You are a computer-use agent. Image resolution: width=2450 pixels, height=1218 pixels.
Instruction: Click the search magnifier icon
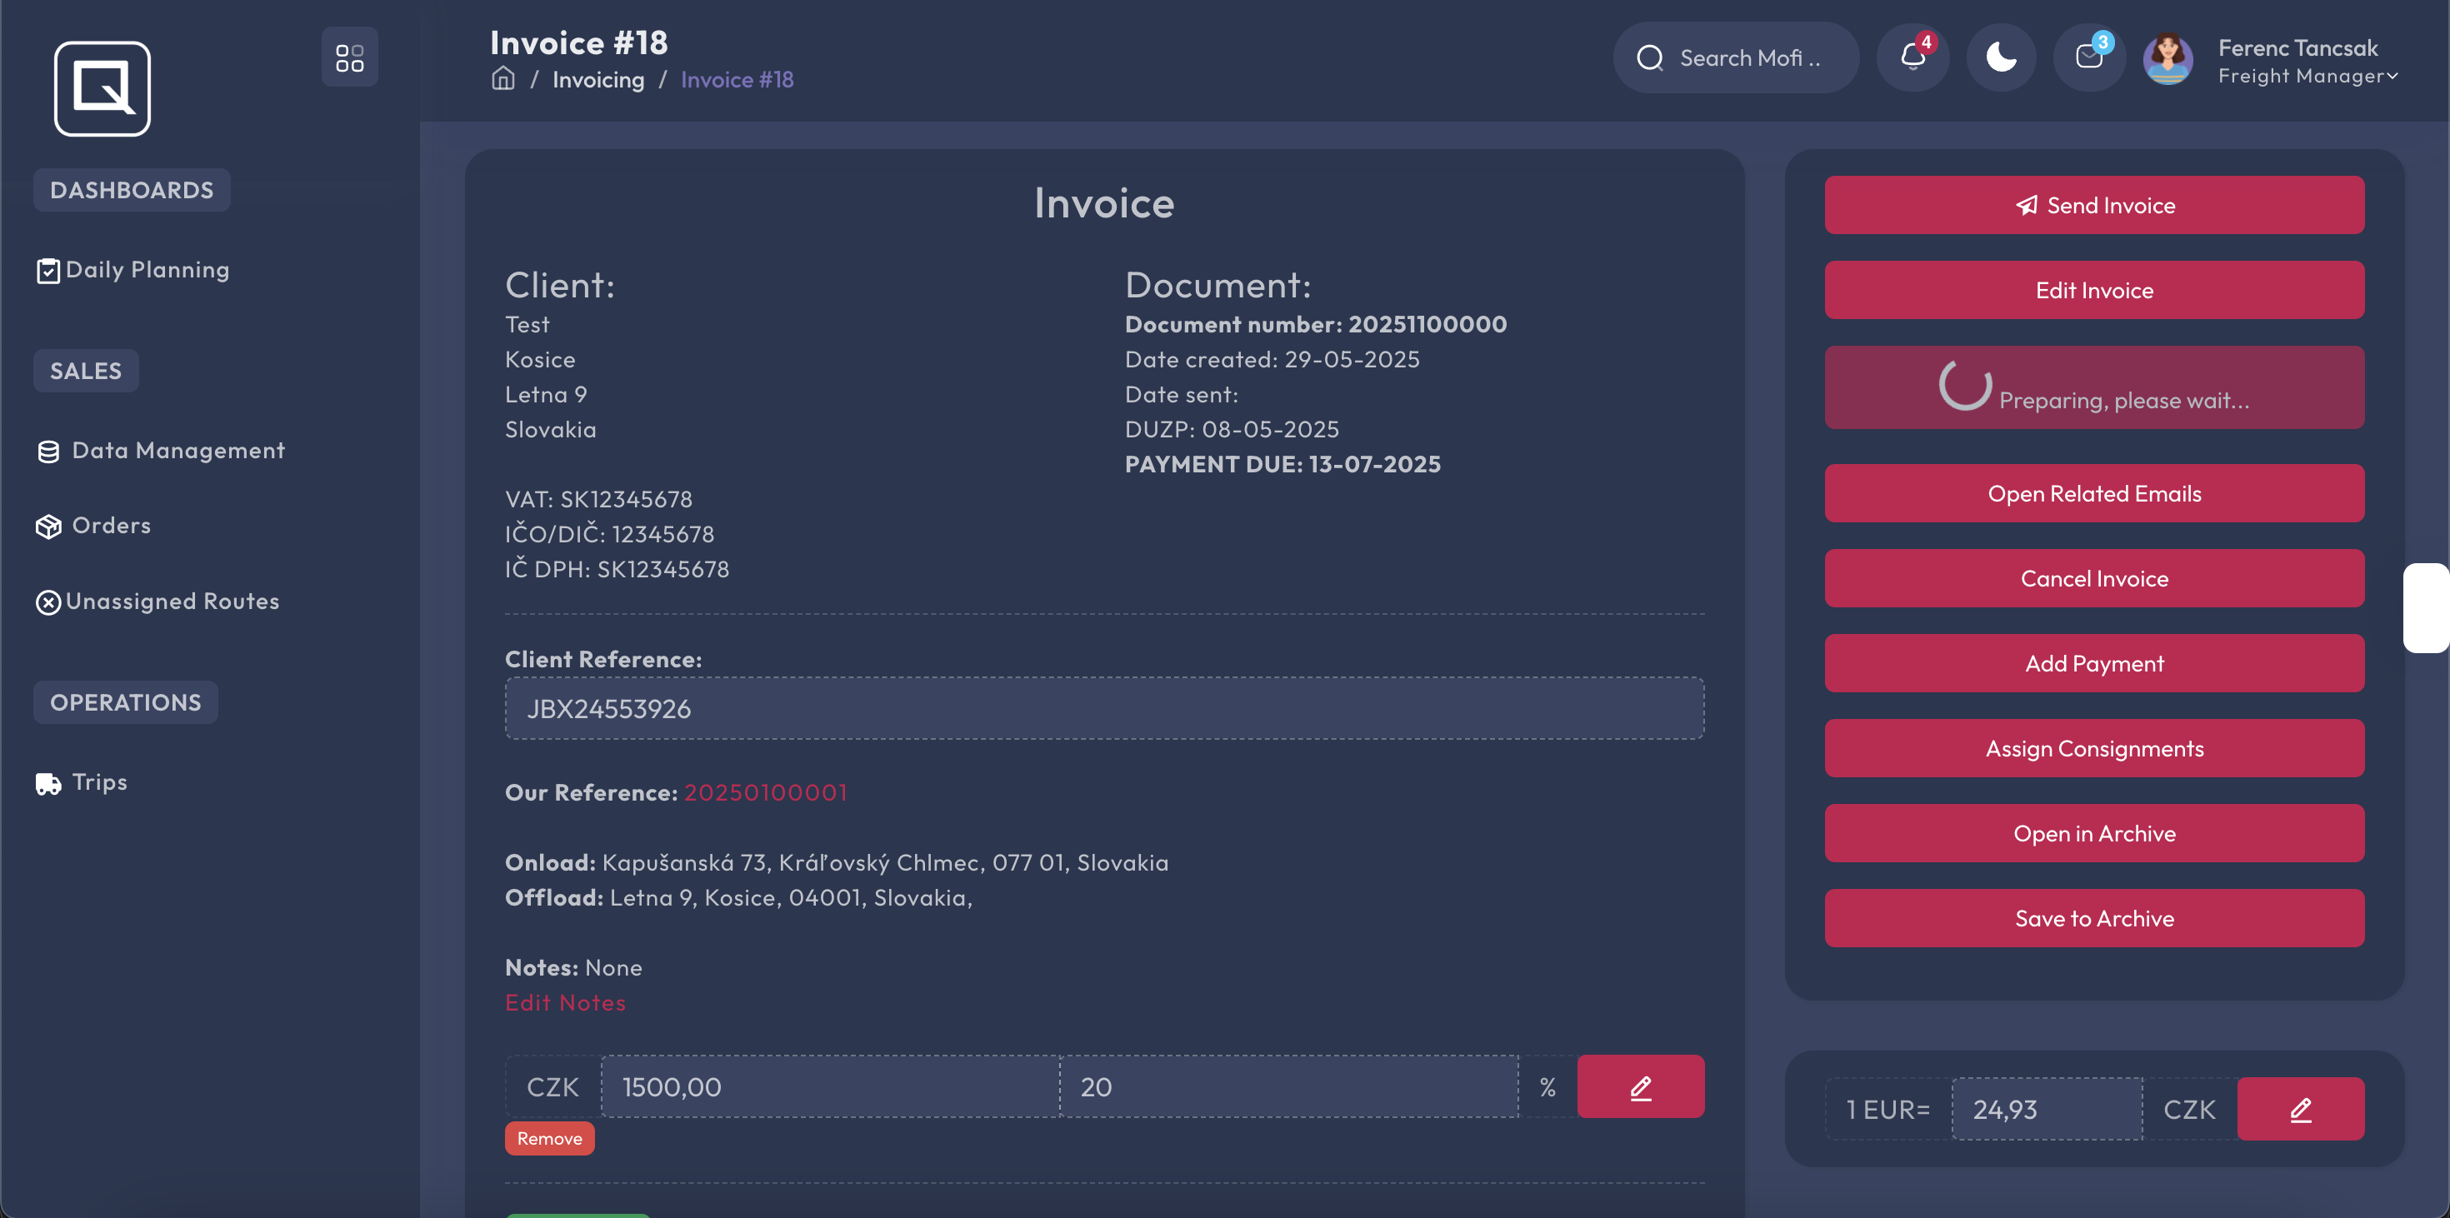tap(1650, 58)
